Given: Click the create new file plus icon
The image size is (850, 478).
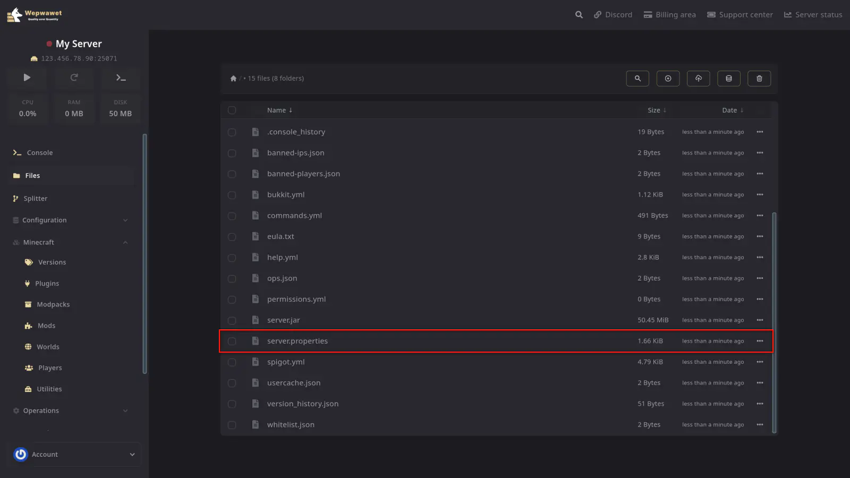Looking at the screenshot, I should [668, 79].
